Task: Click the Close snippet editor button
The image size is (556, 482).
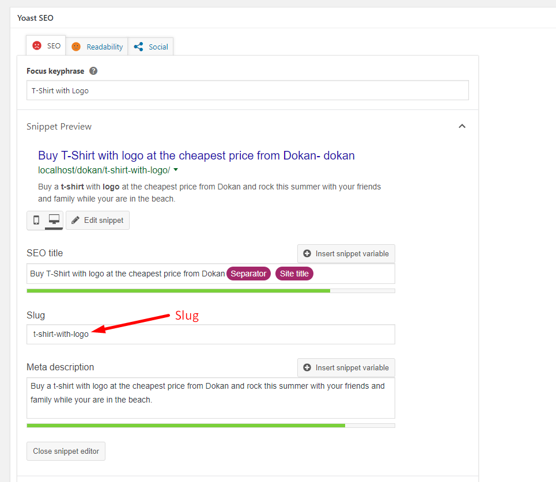Action: (66, 451)
